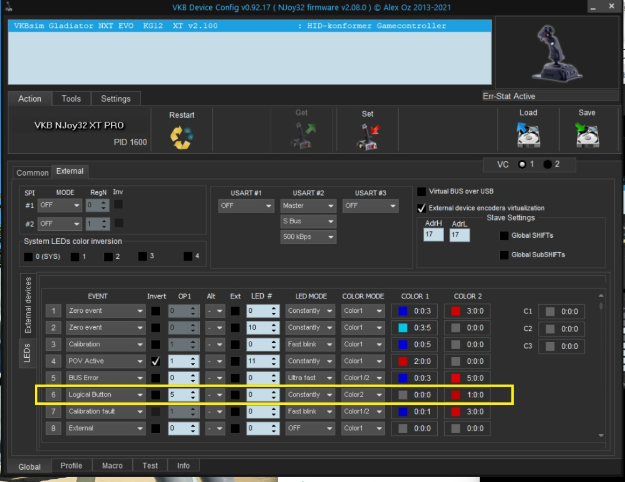
Task: Click blue Color 1 swatch in row 1
Action: [403, 311]
